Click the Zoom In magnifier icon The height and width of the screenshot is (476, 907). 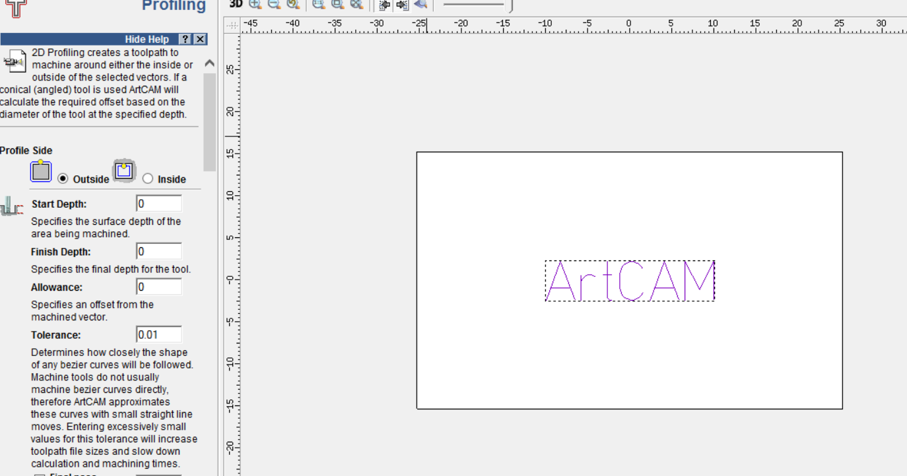pos(255,4)
